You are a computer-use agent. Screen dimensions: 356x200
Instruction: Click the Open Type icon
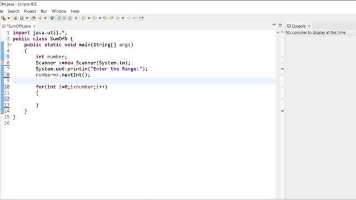pyautogui.click(x=33, y=18)
